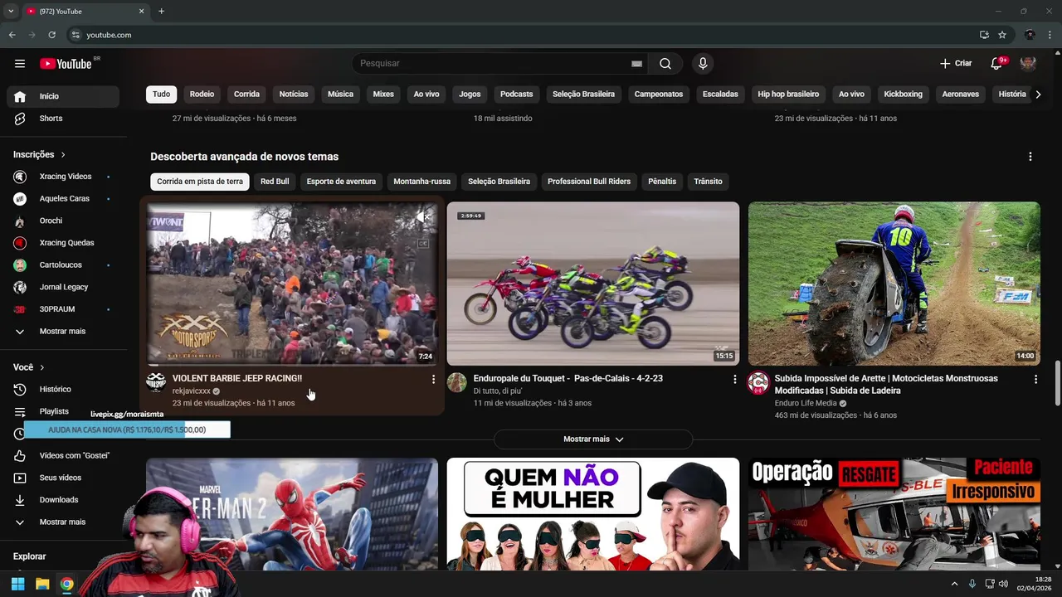
Task: Open Xracing Quedas subscription
Action: [63, 243]
